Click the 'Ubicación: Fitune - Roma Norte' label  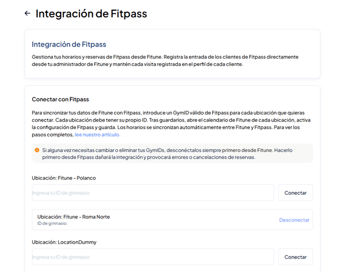(73, 217)
